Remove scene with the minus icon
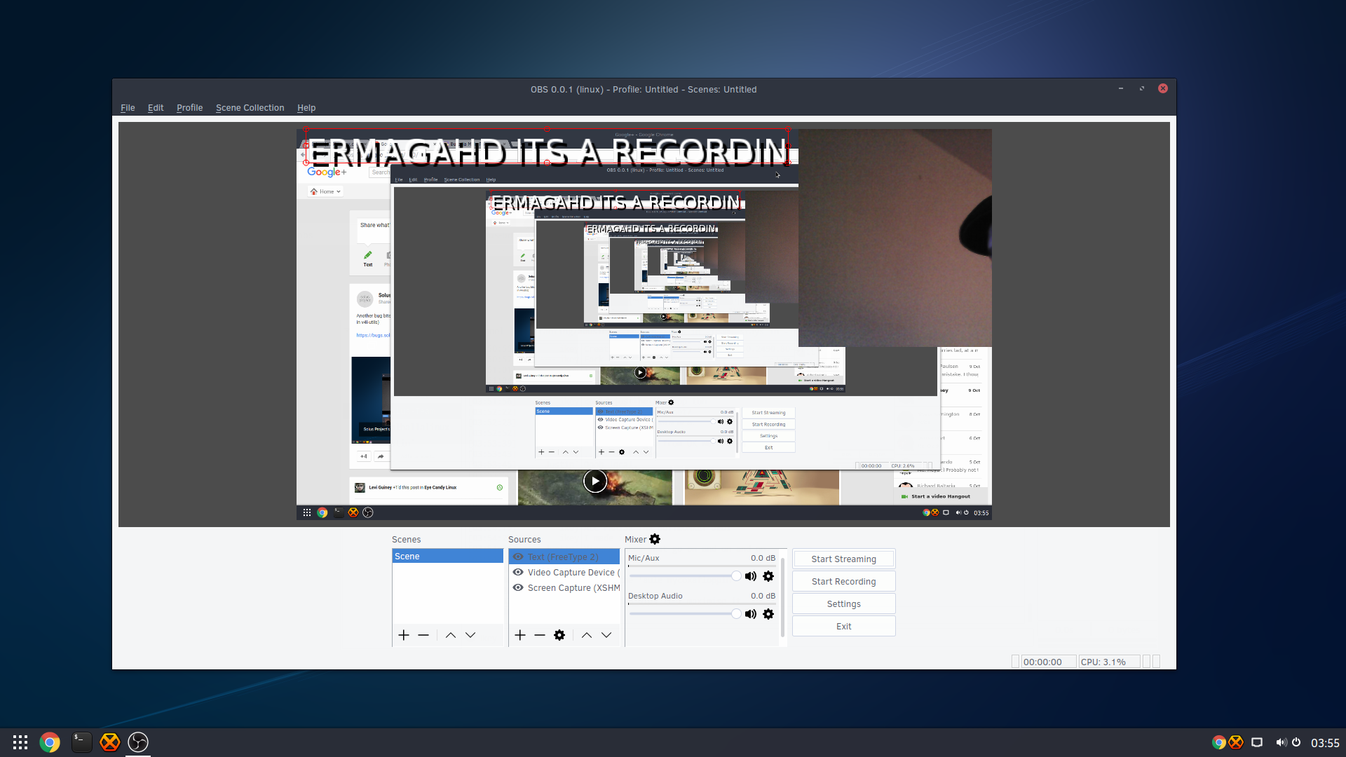The height and width of the screenshot is (757, 1346). coord(423,635)
